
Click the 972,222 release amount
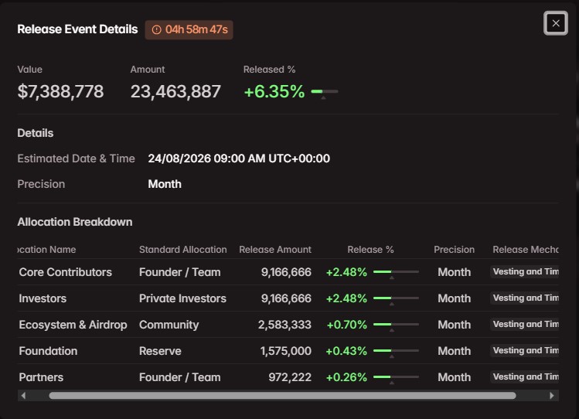[290, 377]
